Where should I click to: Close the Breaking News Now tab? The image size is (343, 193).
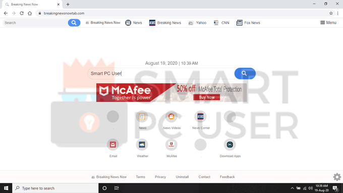(x=59, y=5)
